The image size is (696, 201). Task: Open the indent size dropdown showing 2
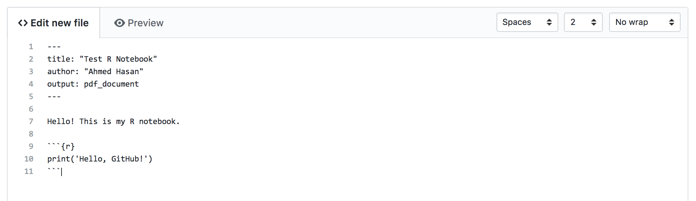[583, 22]
